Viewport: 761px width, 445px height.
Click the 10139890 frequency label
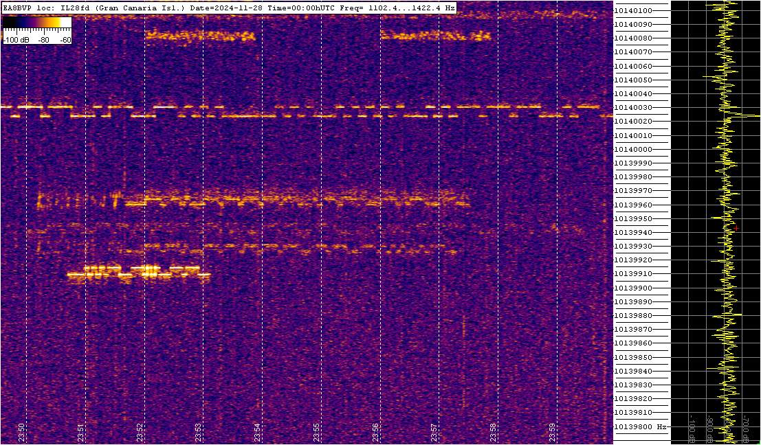coord(633,301)
